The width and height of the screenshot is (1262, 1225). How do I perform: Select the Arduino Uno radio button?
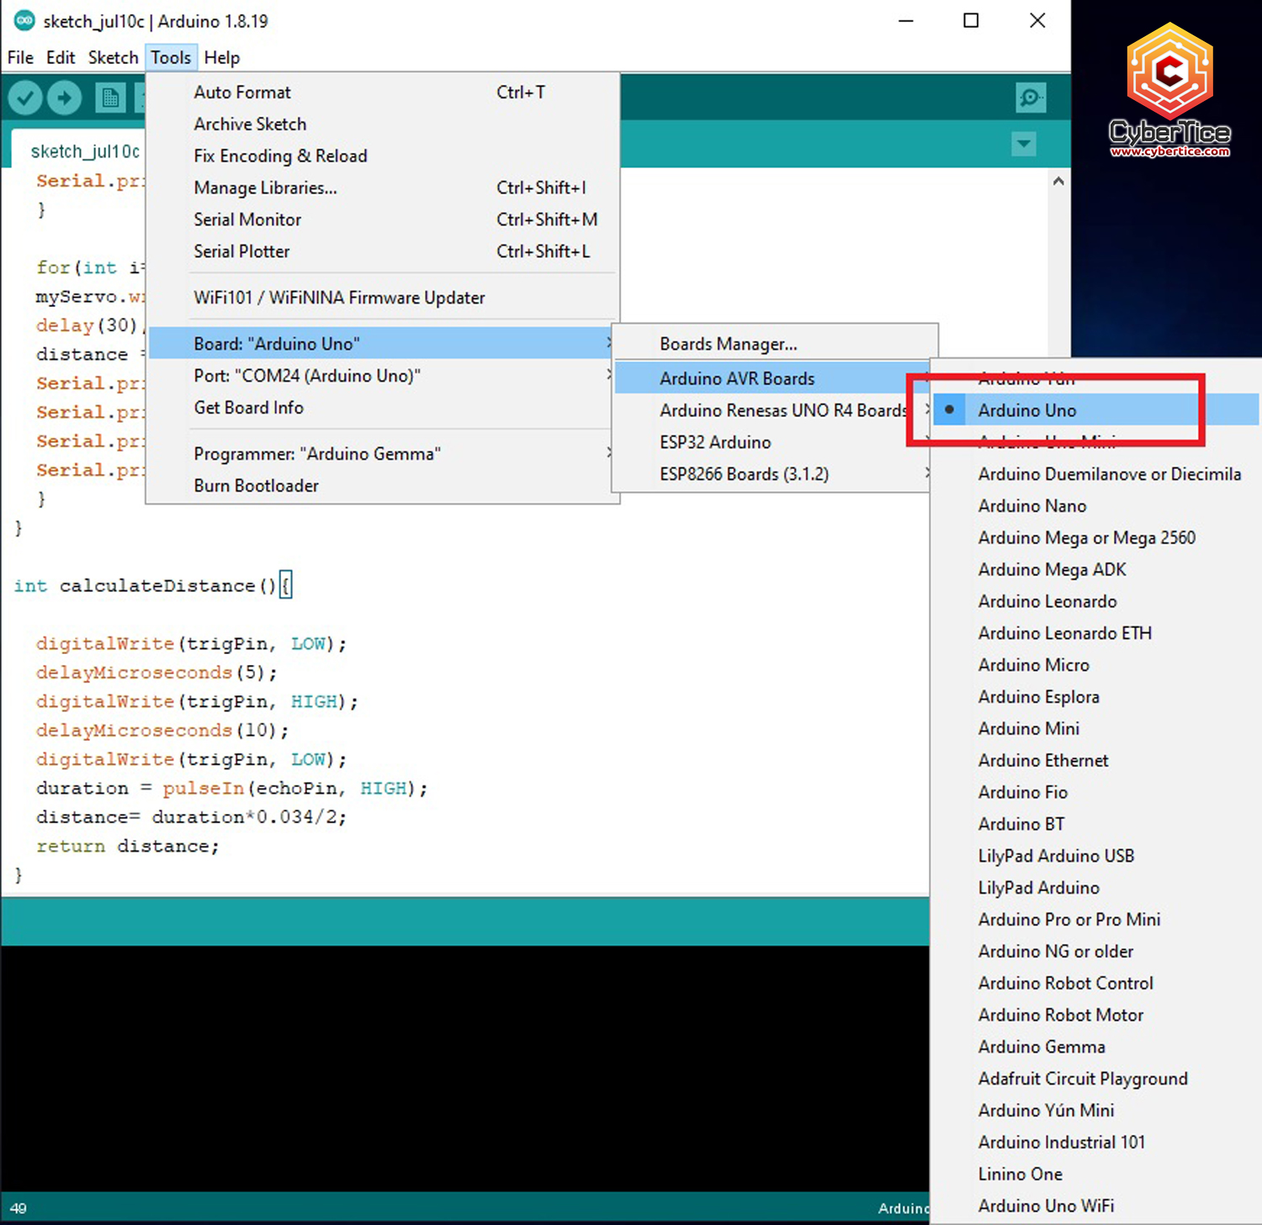click(949, 409)
